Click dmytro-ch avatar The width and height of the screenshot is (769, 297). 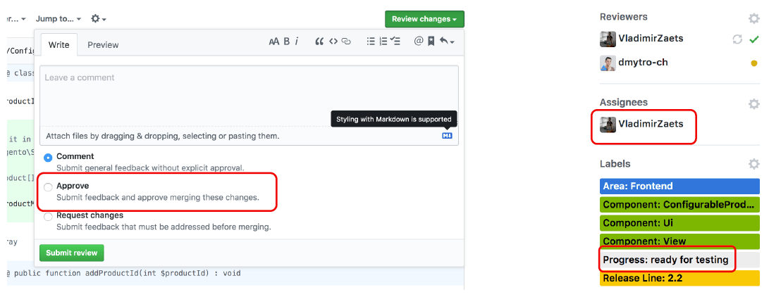(x=608, y=63)
